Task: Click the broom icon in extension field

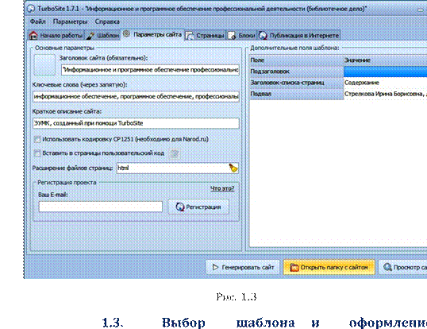Action: (x=233, y=168)
